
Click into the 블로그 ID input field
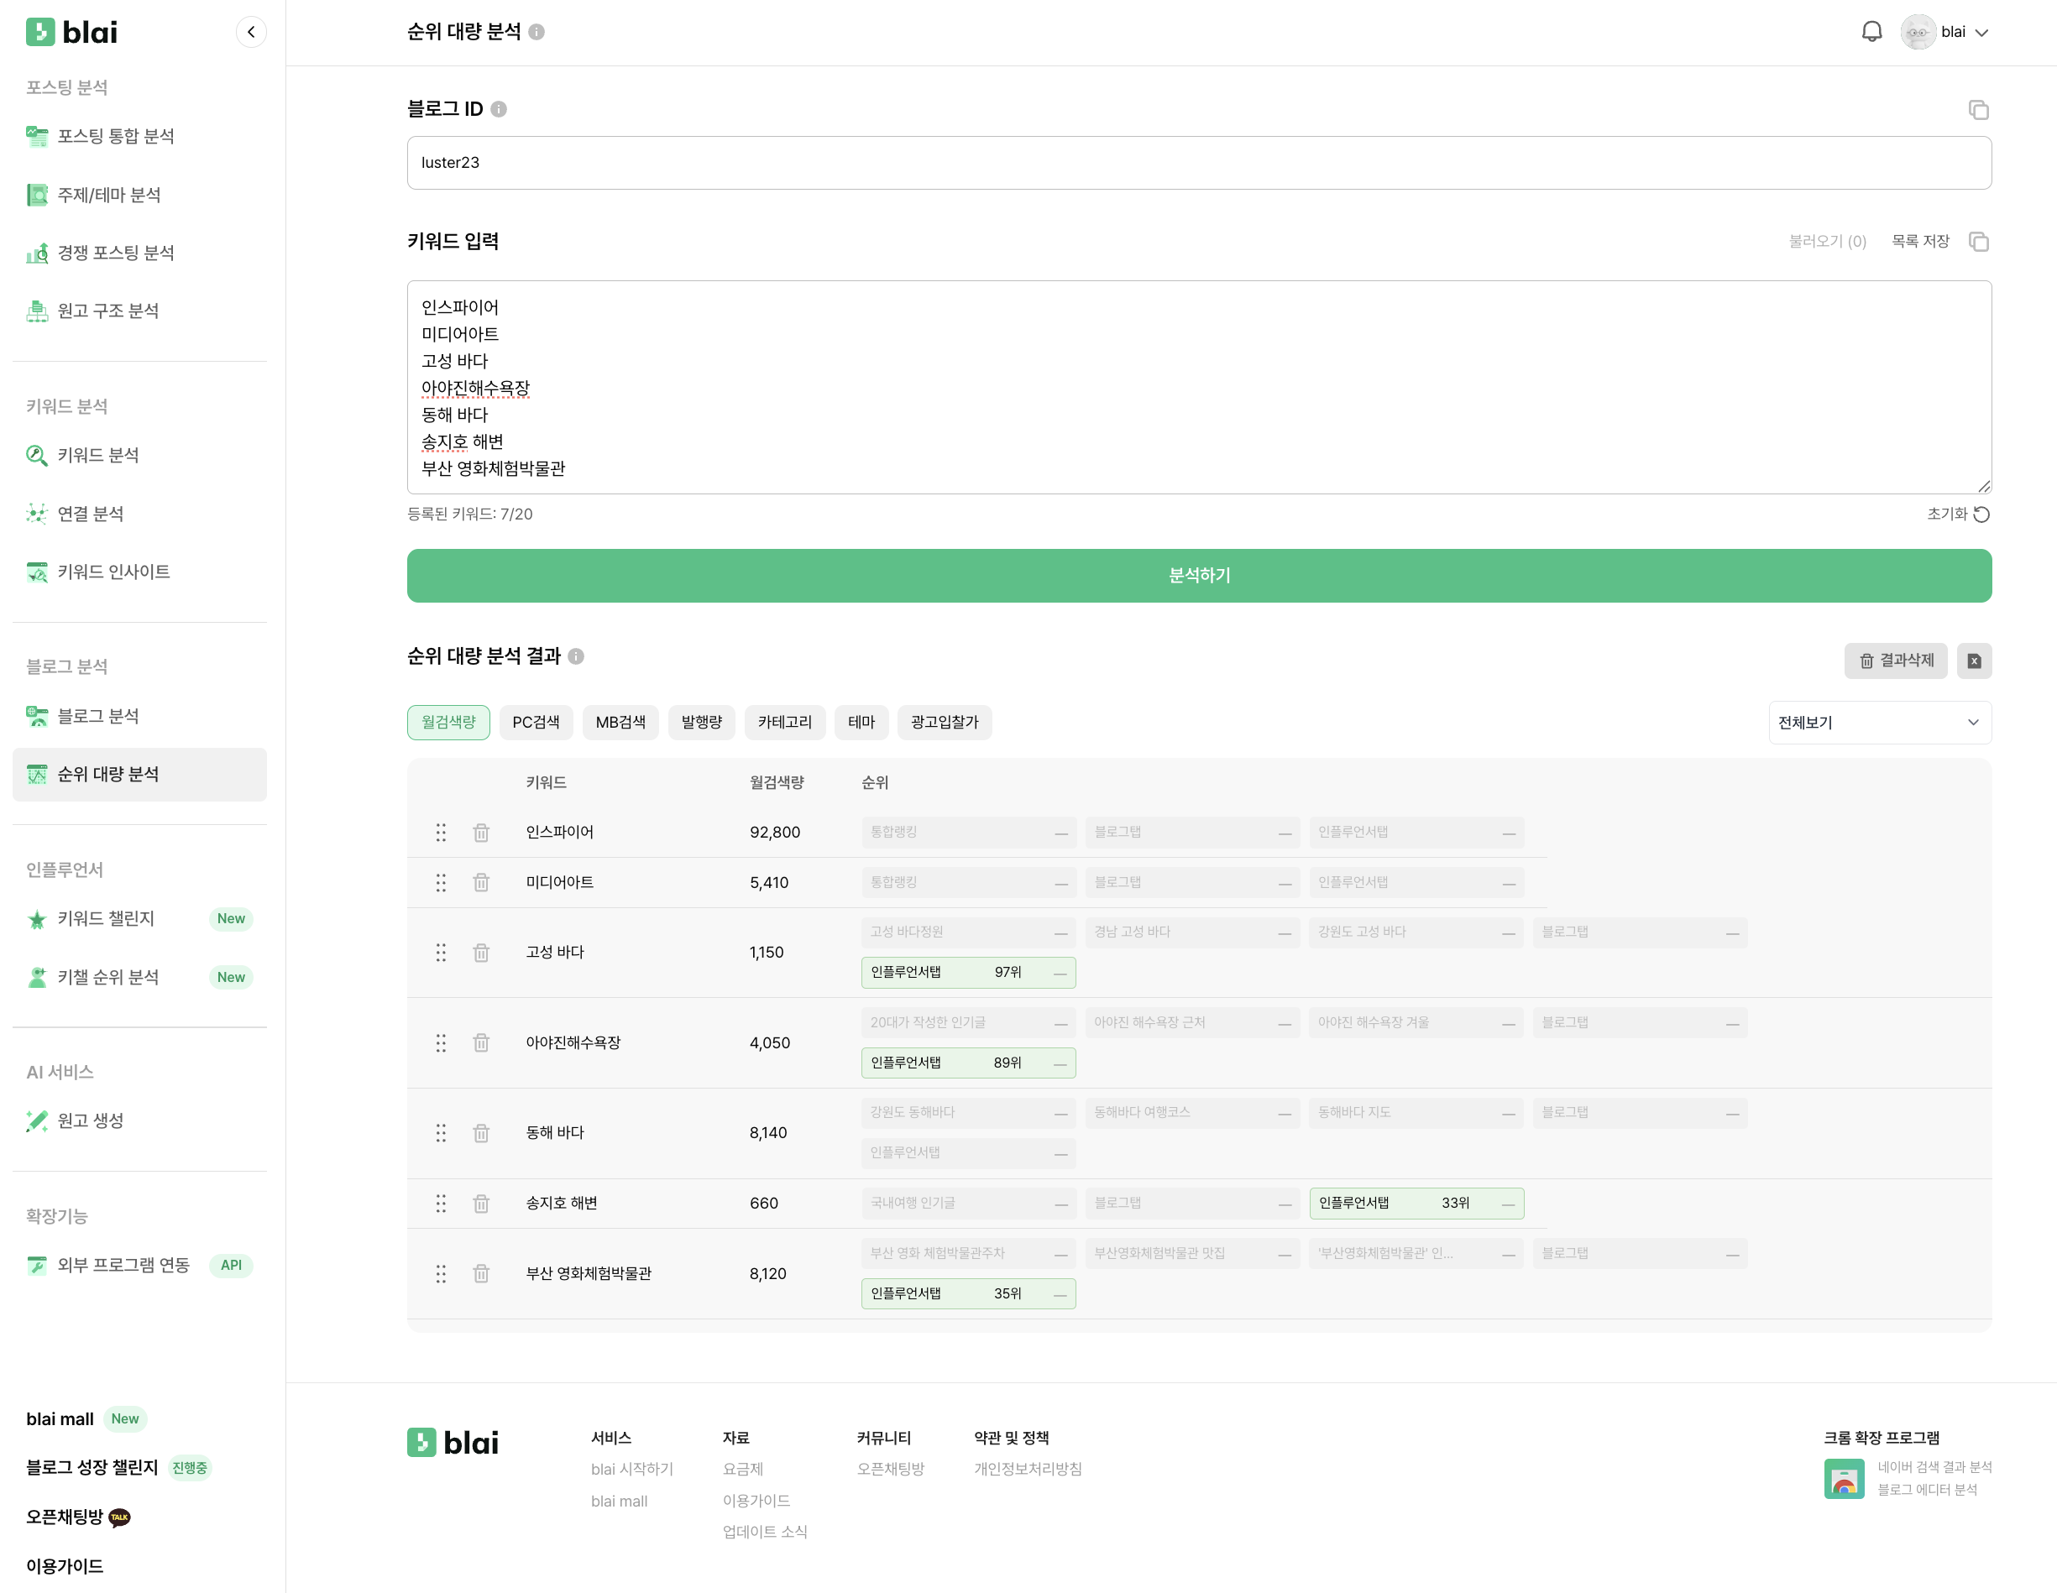(1198, 163)
